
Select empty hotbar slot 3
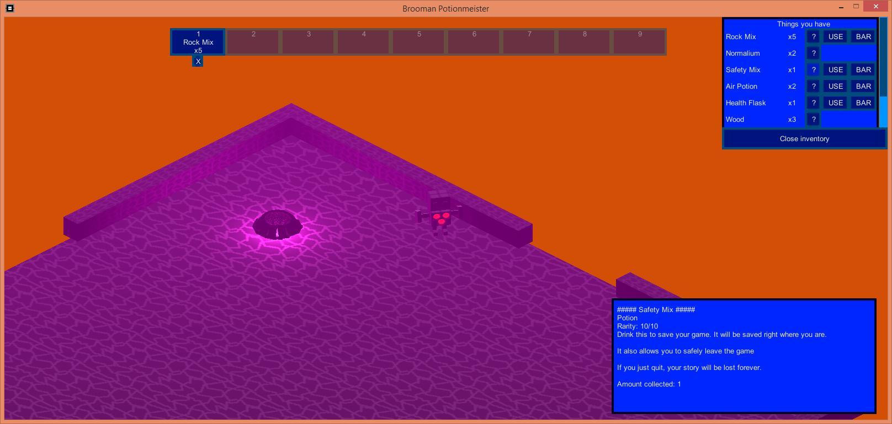click(x=309, y=42)
